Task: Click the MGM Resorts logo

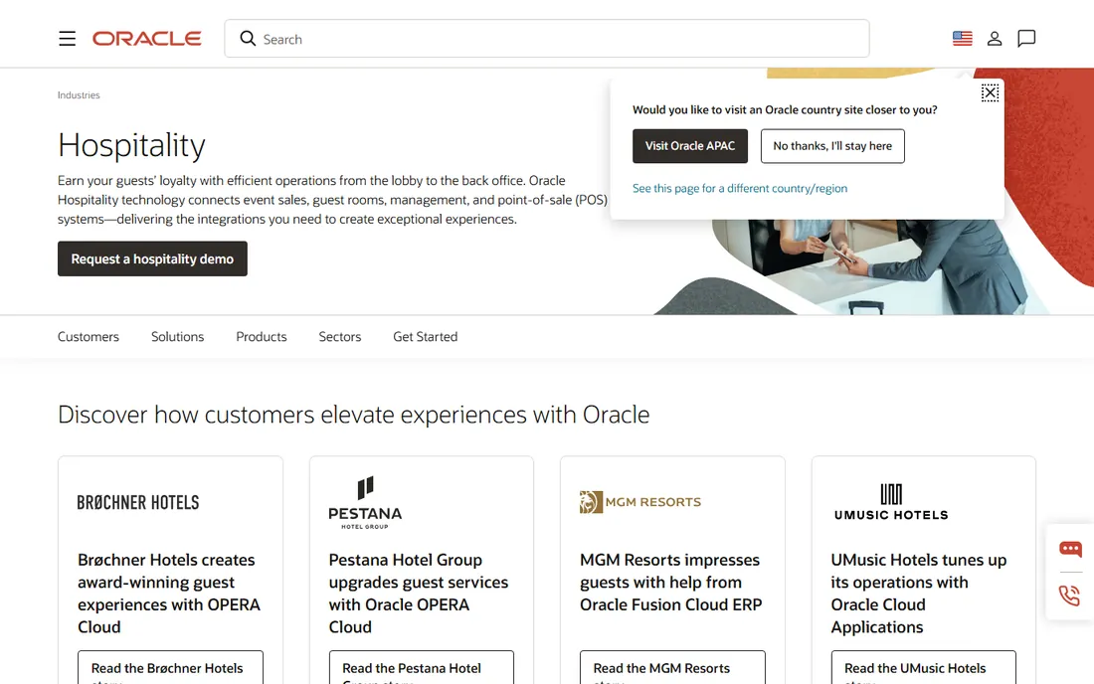Action: click(x=639, y=502)
